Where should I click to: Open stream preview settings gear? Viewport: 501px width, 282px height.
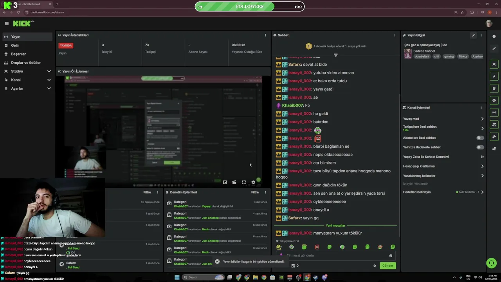click(253, 182)
